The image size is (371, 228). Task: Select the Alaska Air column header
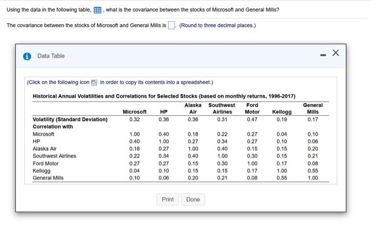193,108
